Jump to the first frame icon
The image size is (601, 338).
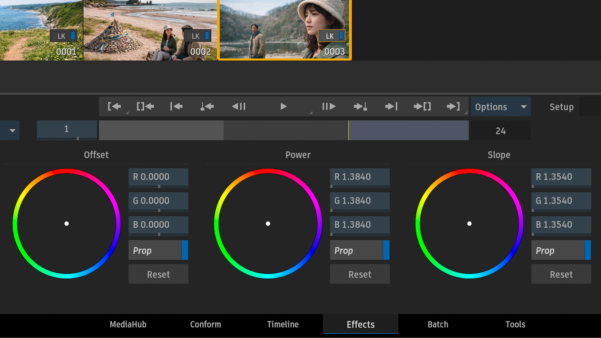[x=176, y=106]
